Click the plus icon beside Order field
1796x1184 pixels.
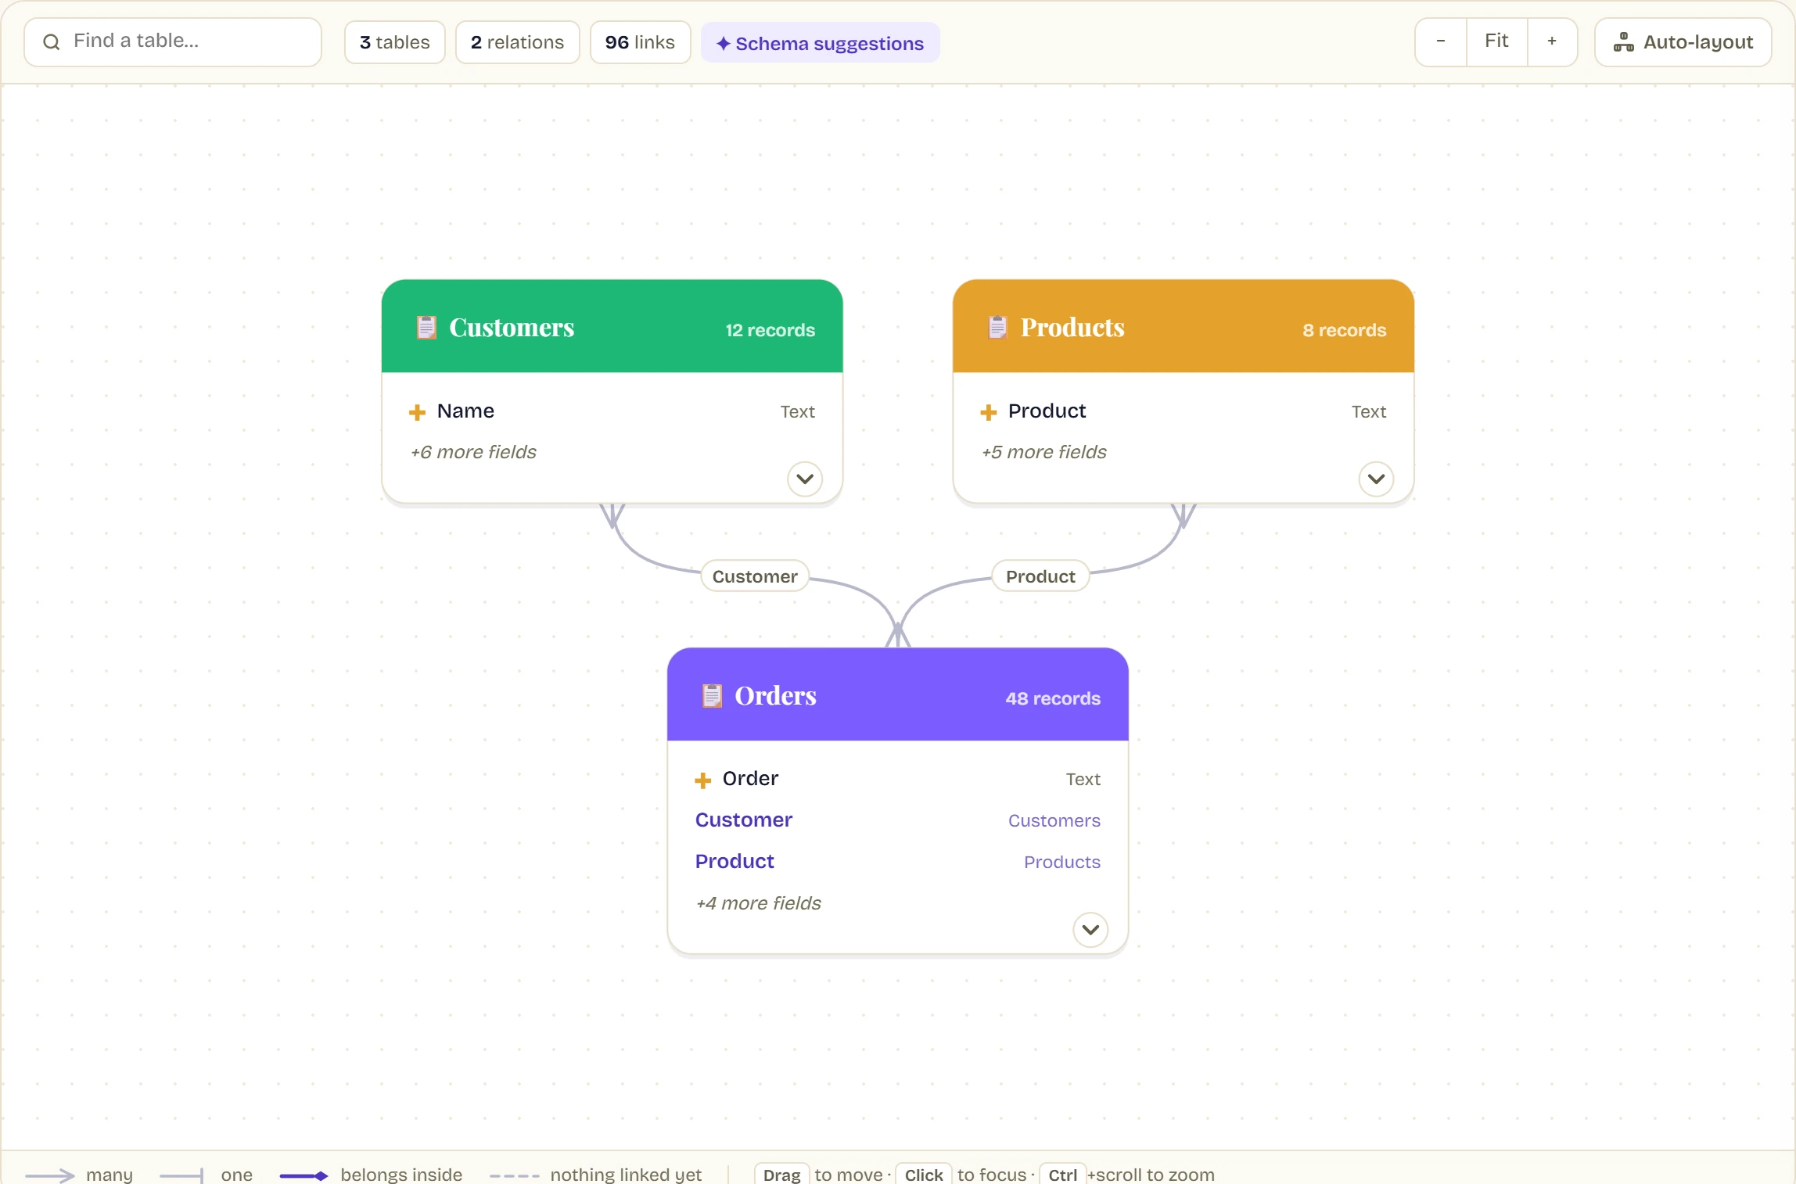coord(703,780)
